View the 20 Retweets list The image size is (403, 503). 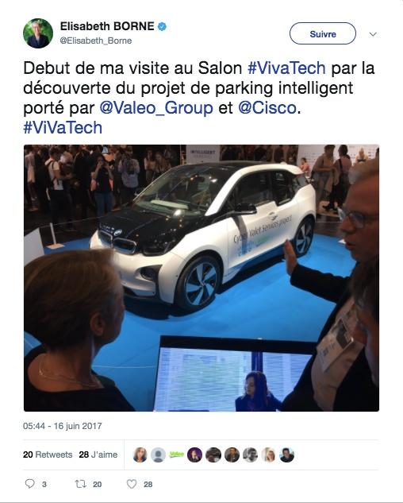48,455
